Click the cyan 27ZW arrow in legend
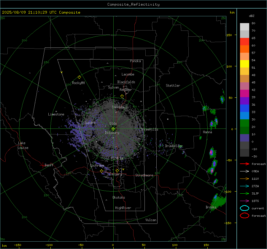This screenshot has width=267, height=249. tap(244, 186)
